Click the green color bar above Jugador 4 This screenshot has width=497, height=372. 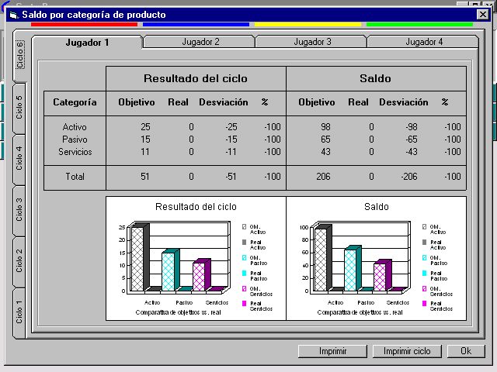(419, 25)
